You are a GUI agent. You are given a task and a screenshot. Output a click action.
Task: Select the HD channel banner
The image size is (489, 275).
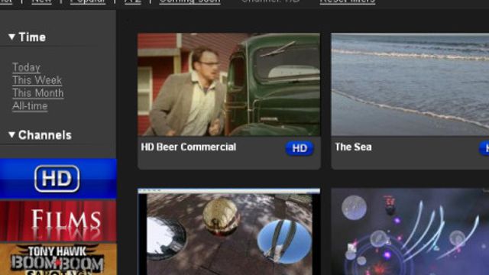(58, 178)
